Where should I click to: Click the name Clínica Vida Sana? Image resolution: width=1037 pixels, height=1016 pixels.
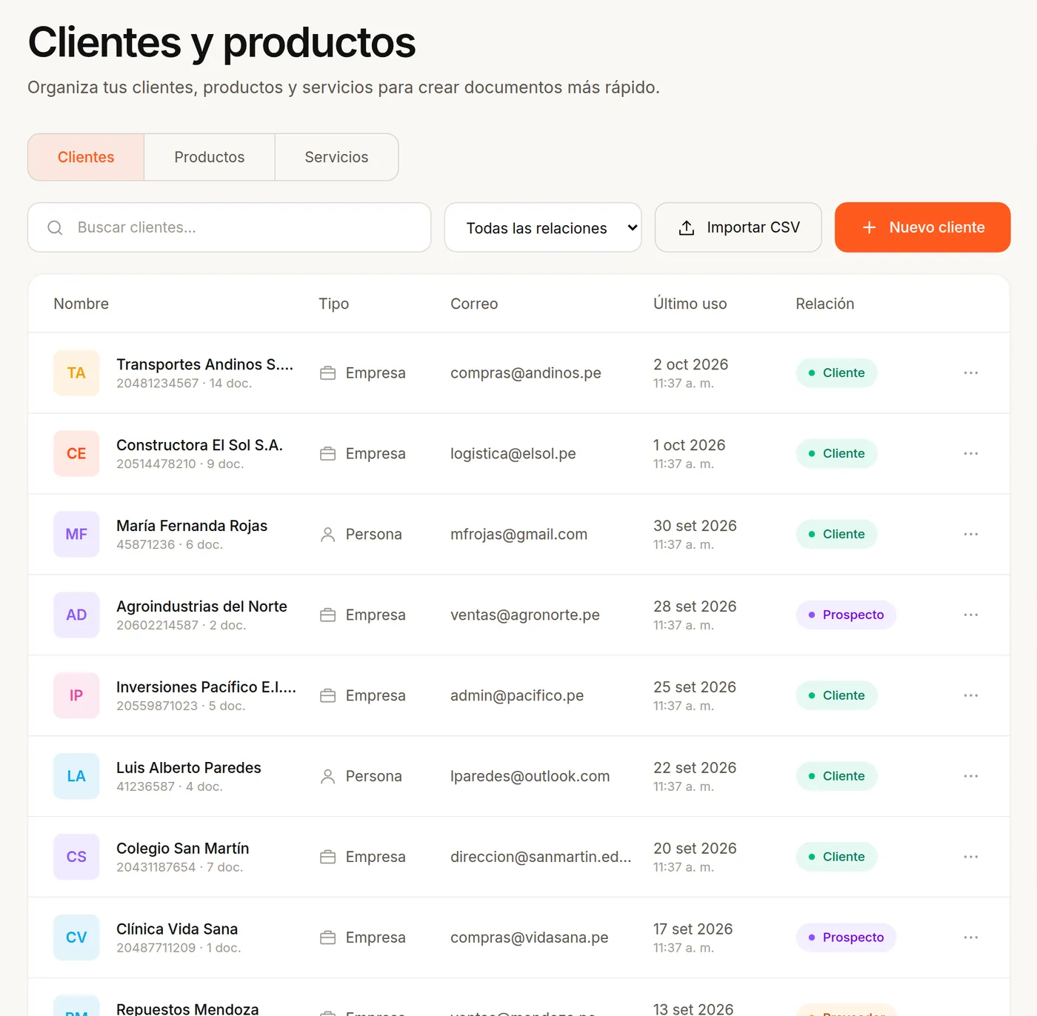177,929
